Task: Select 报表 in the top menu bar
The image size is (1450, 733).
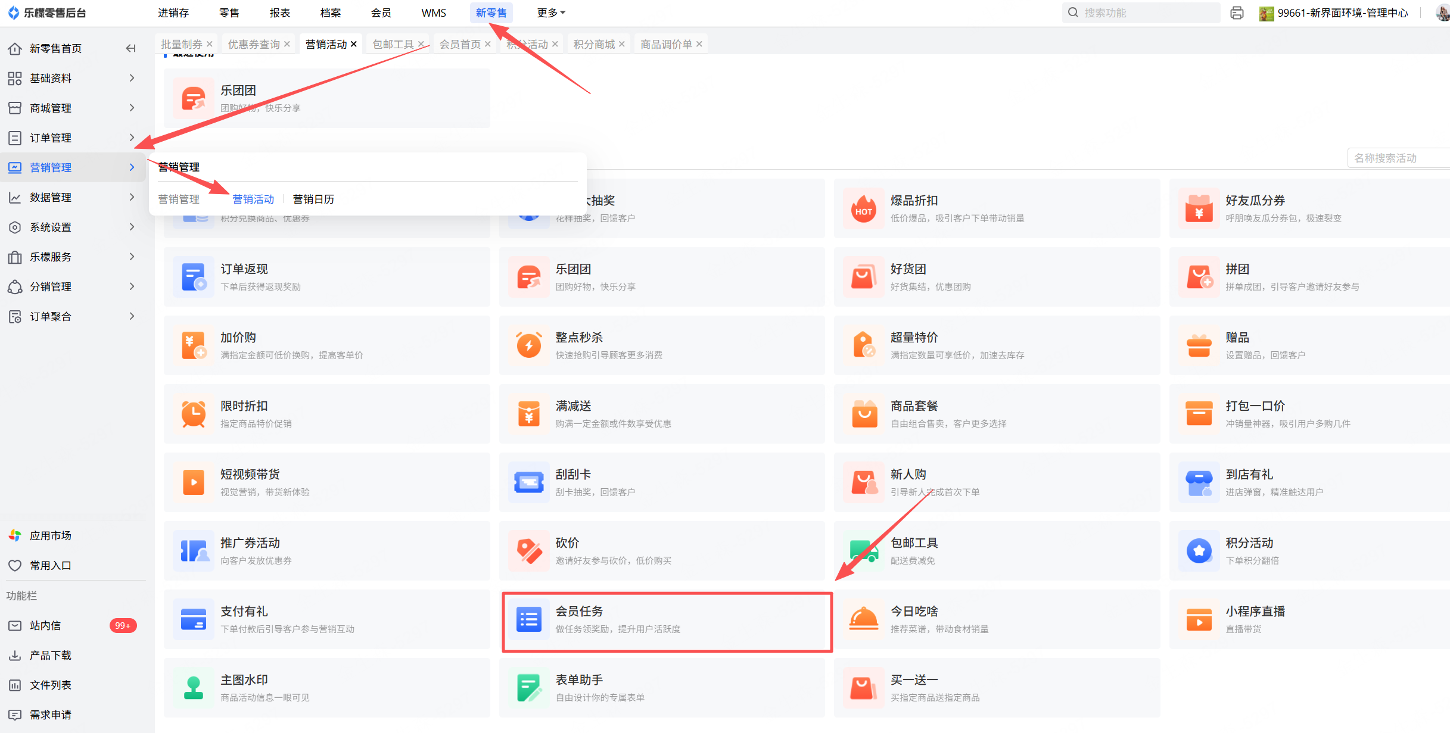Action: tap(279, 13)
